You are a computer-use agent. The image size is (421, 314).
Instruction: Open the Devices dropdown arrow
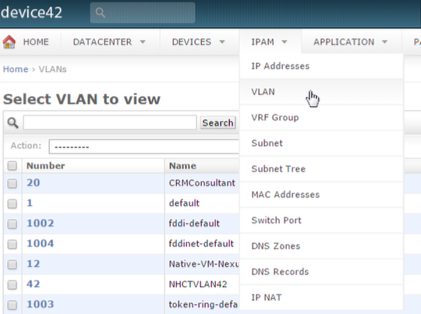point(222,42)
